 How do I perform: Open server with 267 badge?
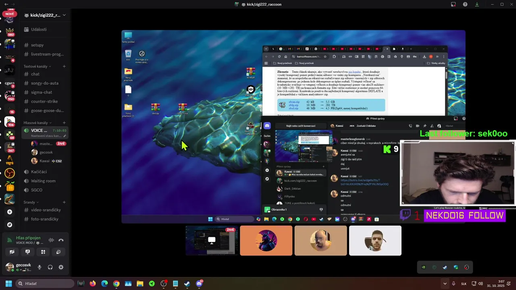click(10, 147)
